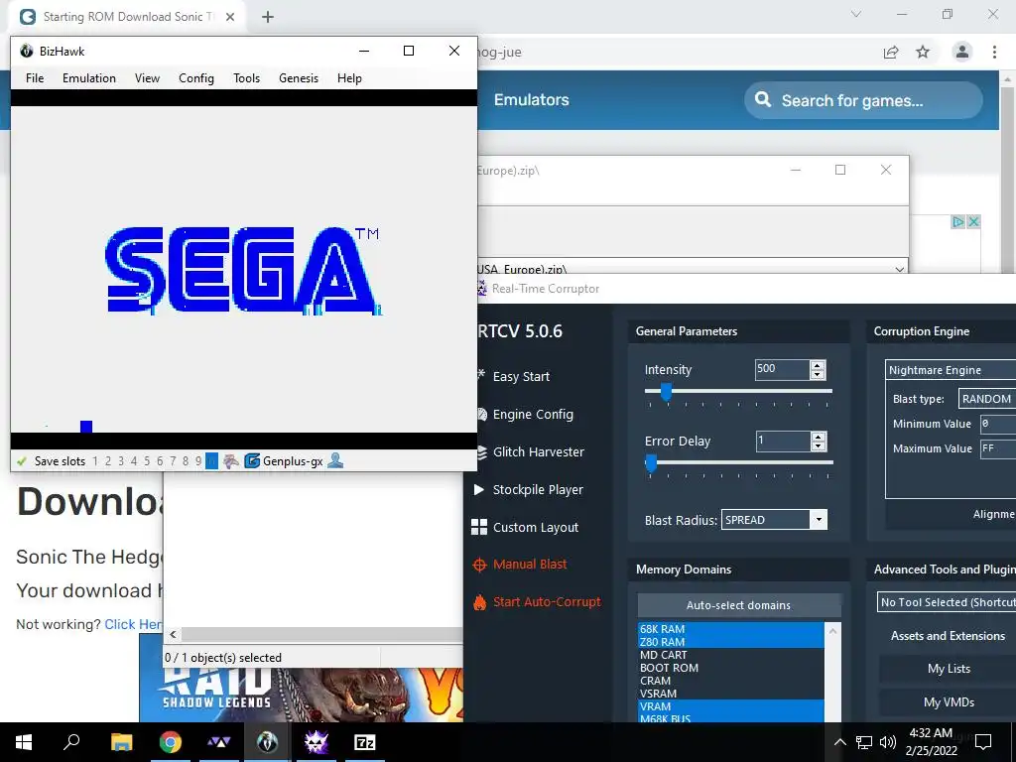The height and width of the screenshot is (762, 1016).
Task: Open the Easy Start section in RTCV
Action: (x=520, y=376)
